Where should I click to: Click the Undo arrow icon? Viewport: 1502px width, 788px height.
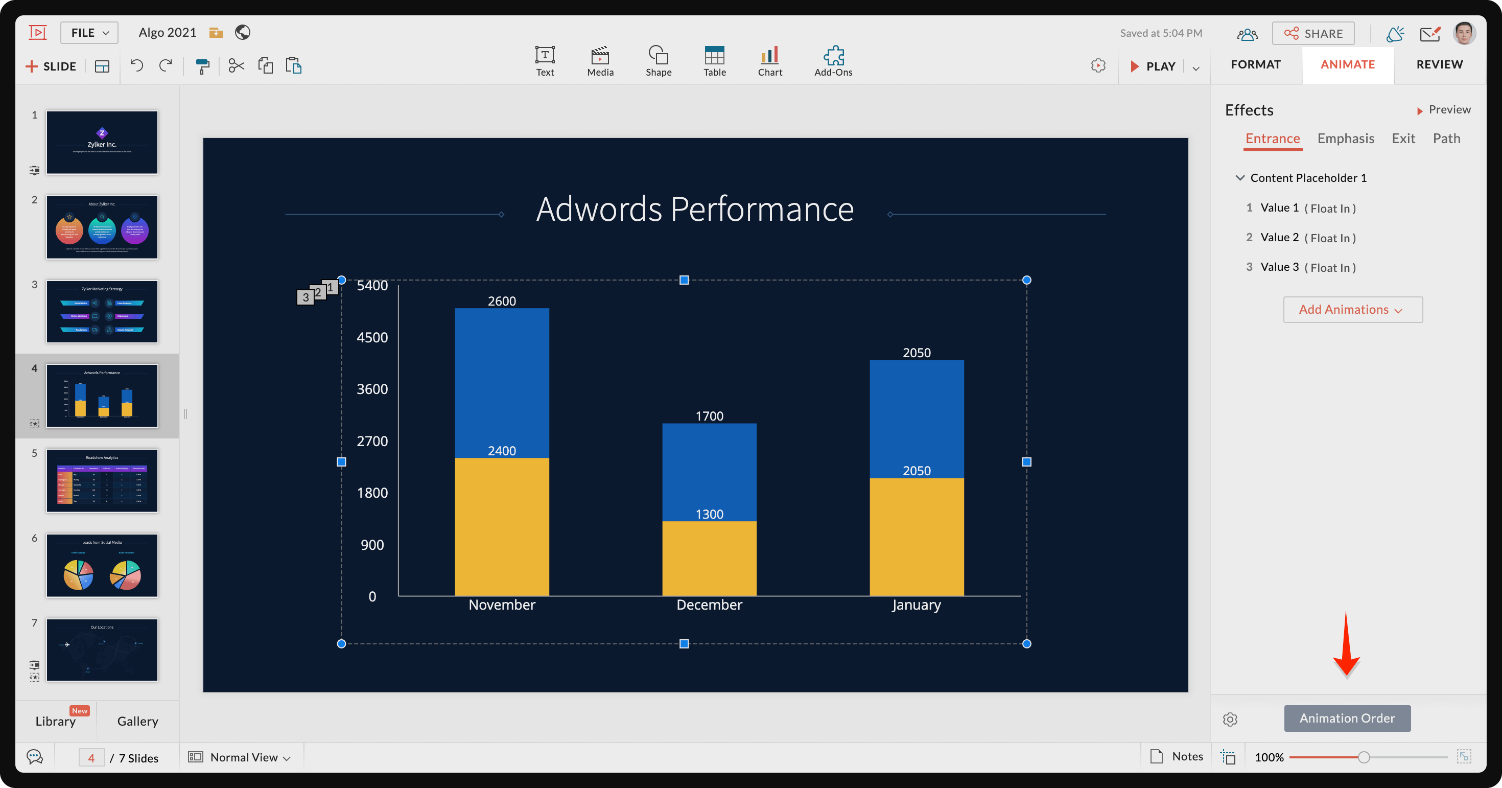136,65
